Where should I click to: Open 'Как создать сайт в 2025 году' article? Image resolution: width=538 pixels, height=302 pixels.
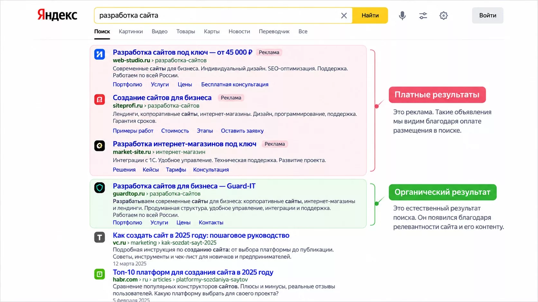click(201, 235)
